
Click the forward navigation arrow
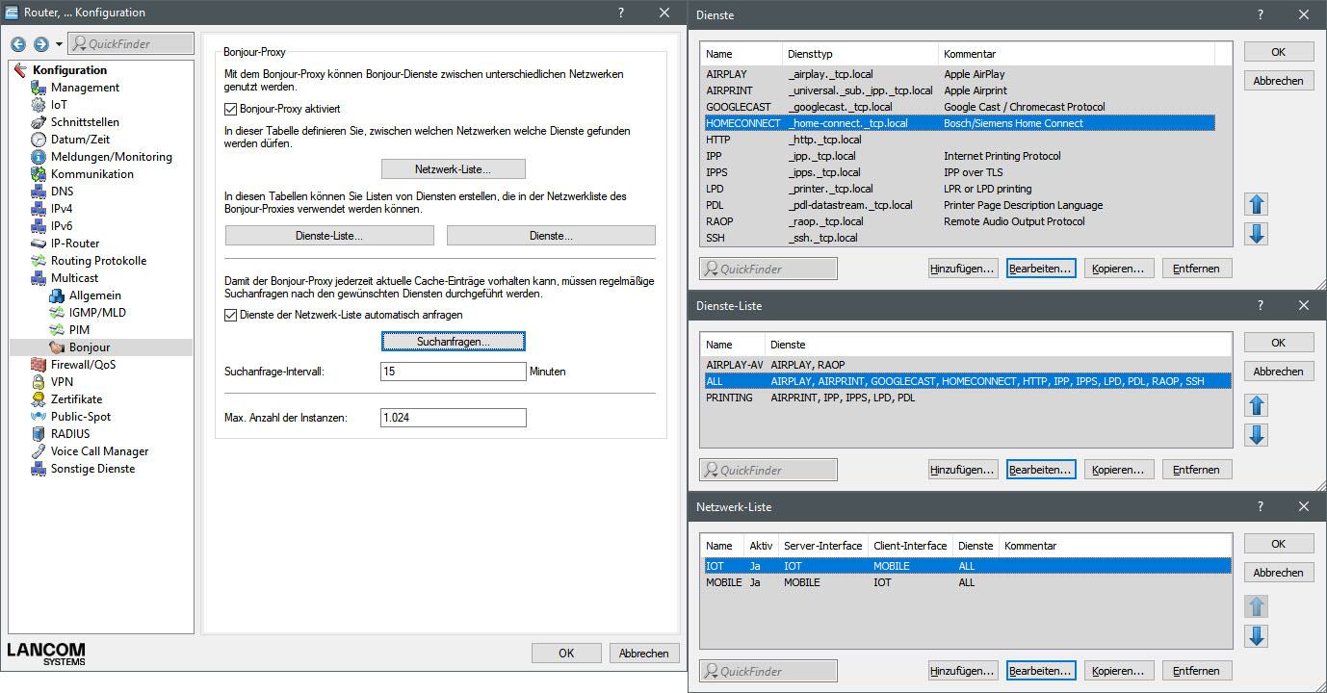coord(39,43)
